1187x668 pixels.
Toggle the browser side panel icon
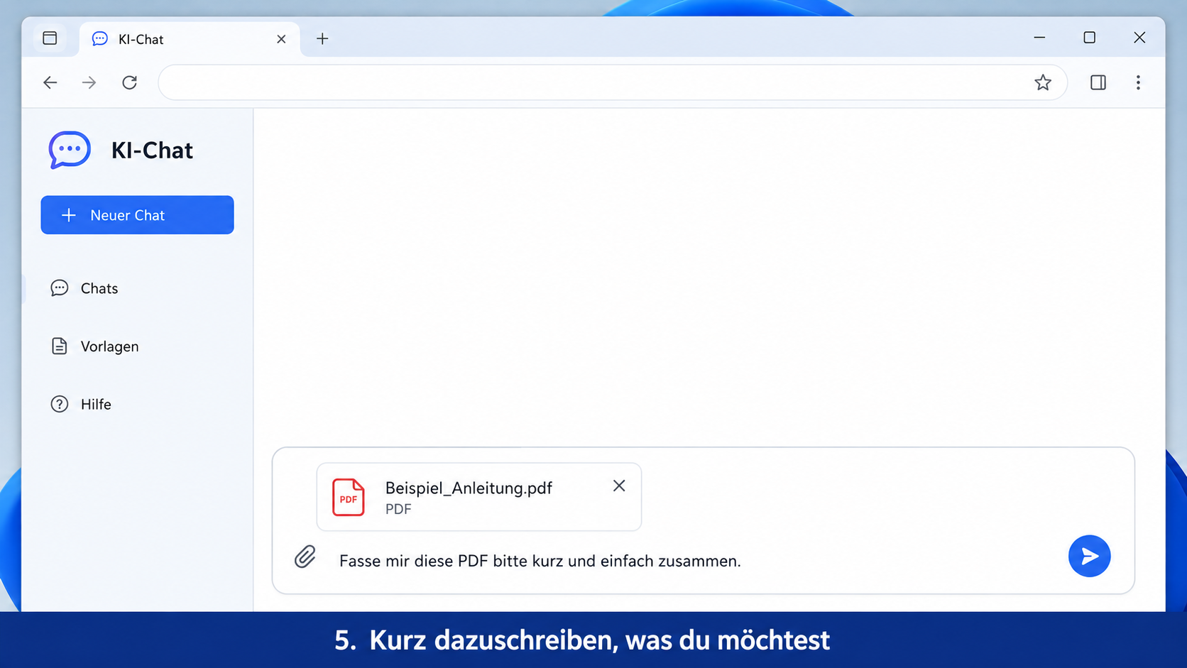pos(1098,82)
